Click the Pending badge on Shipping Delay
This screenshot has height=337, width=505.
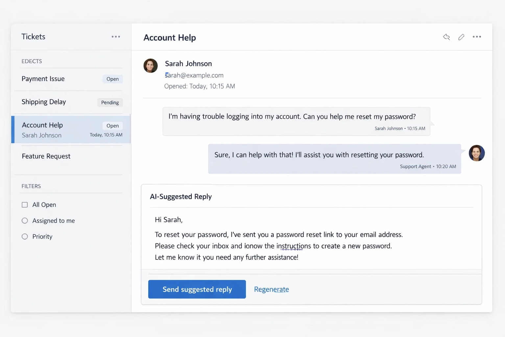tap(110, 102)
